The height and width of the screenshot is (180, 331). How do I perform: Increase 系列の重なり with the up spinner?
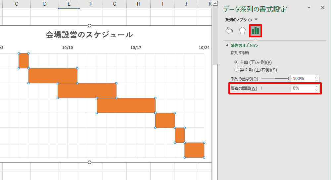316,77
